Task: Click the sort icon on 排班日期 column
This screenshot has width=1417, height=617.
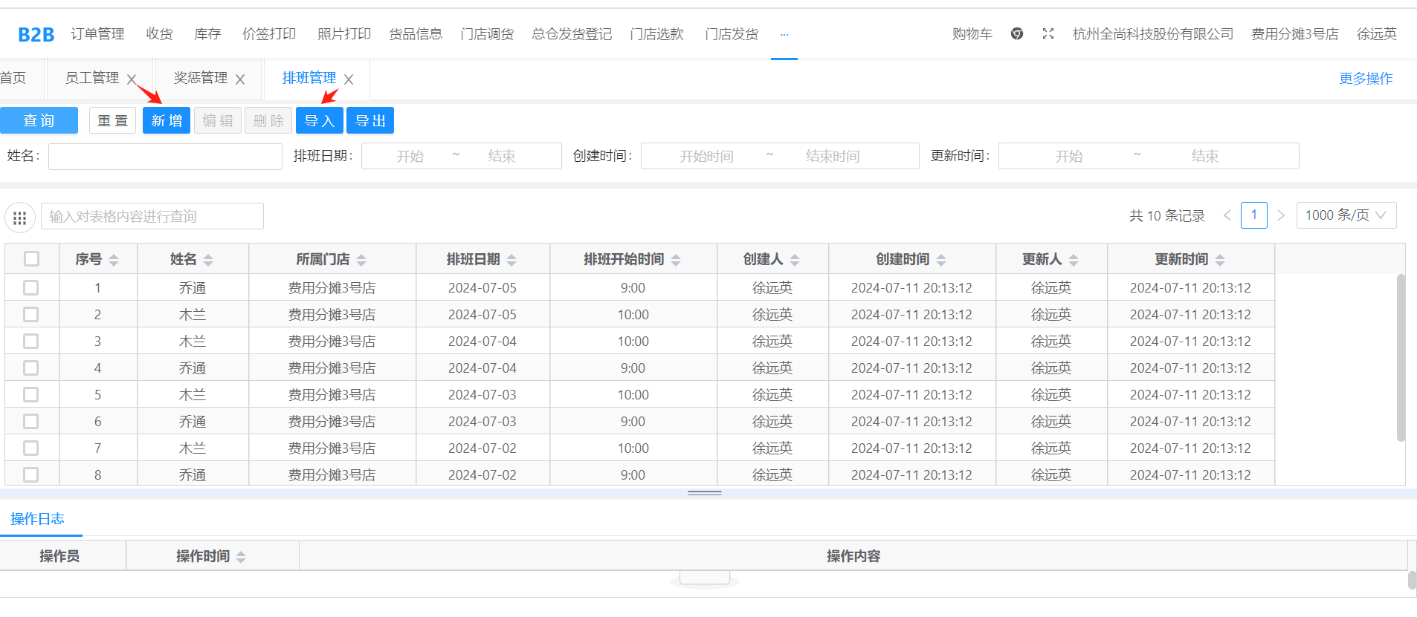Action: coord(511,260)
